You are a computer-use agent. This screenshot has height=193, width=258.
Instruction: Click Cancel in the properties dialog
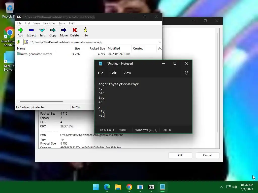(x=207, y=155)
